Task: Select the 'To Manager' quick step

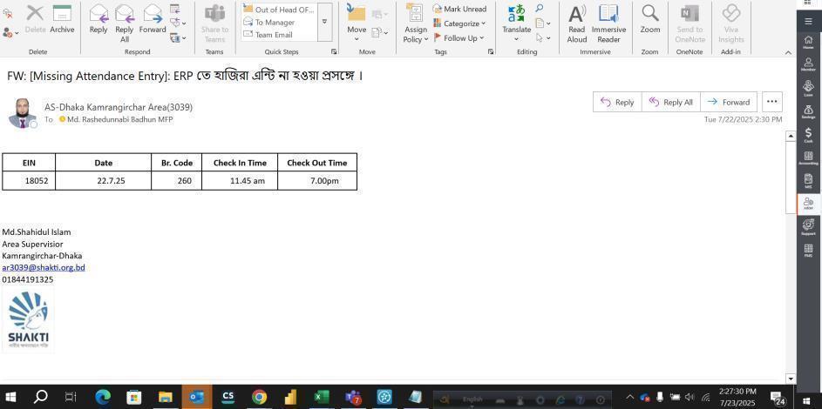Action: (x=274, y=23)
